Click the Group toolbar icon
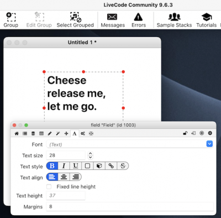Screen dimensions: 221x218 point(11,17)
